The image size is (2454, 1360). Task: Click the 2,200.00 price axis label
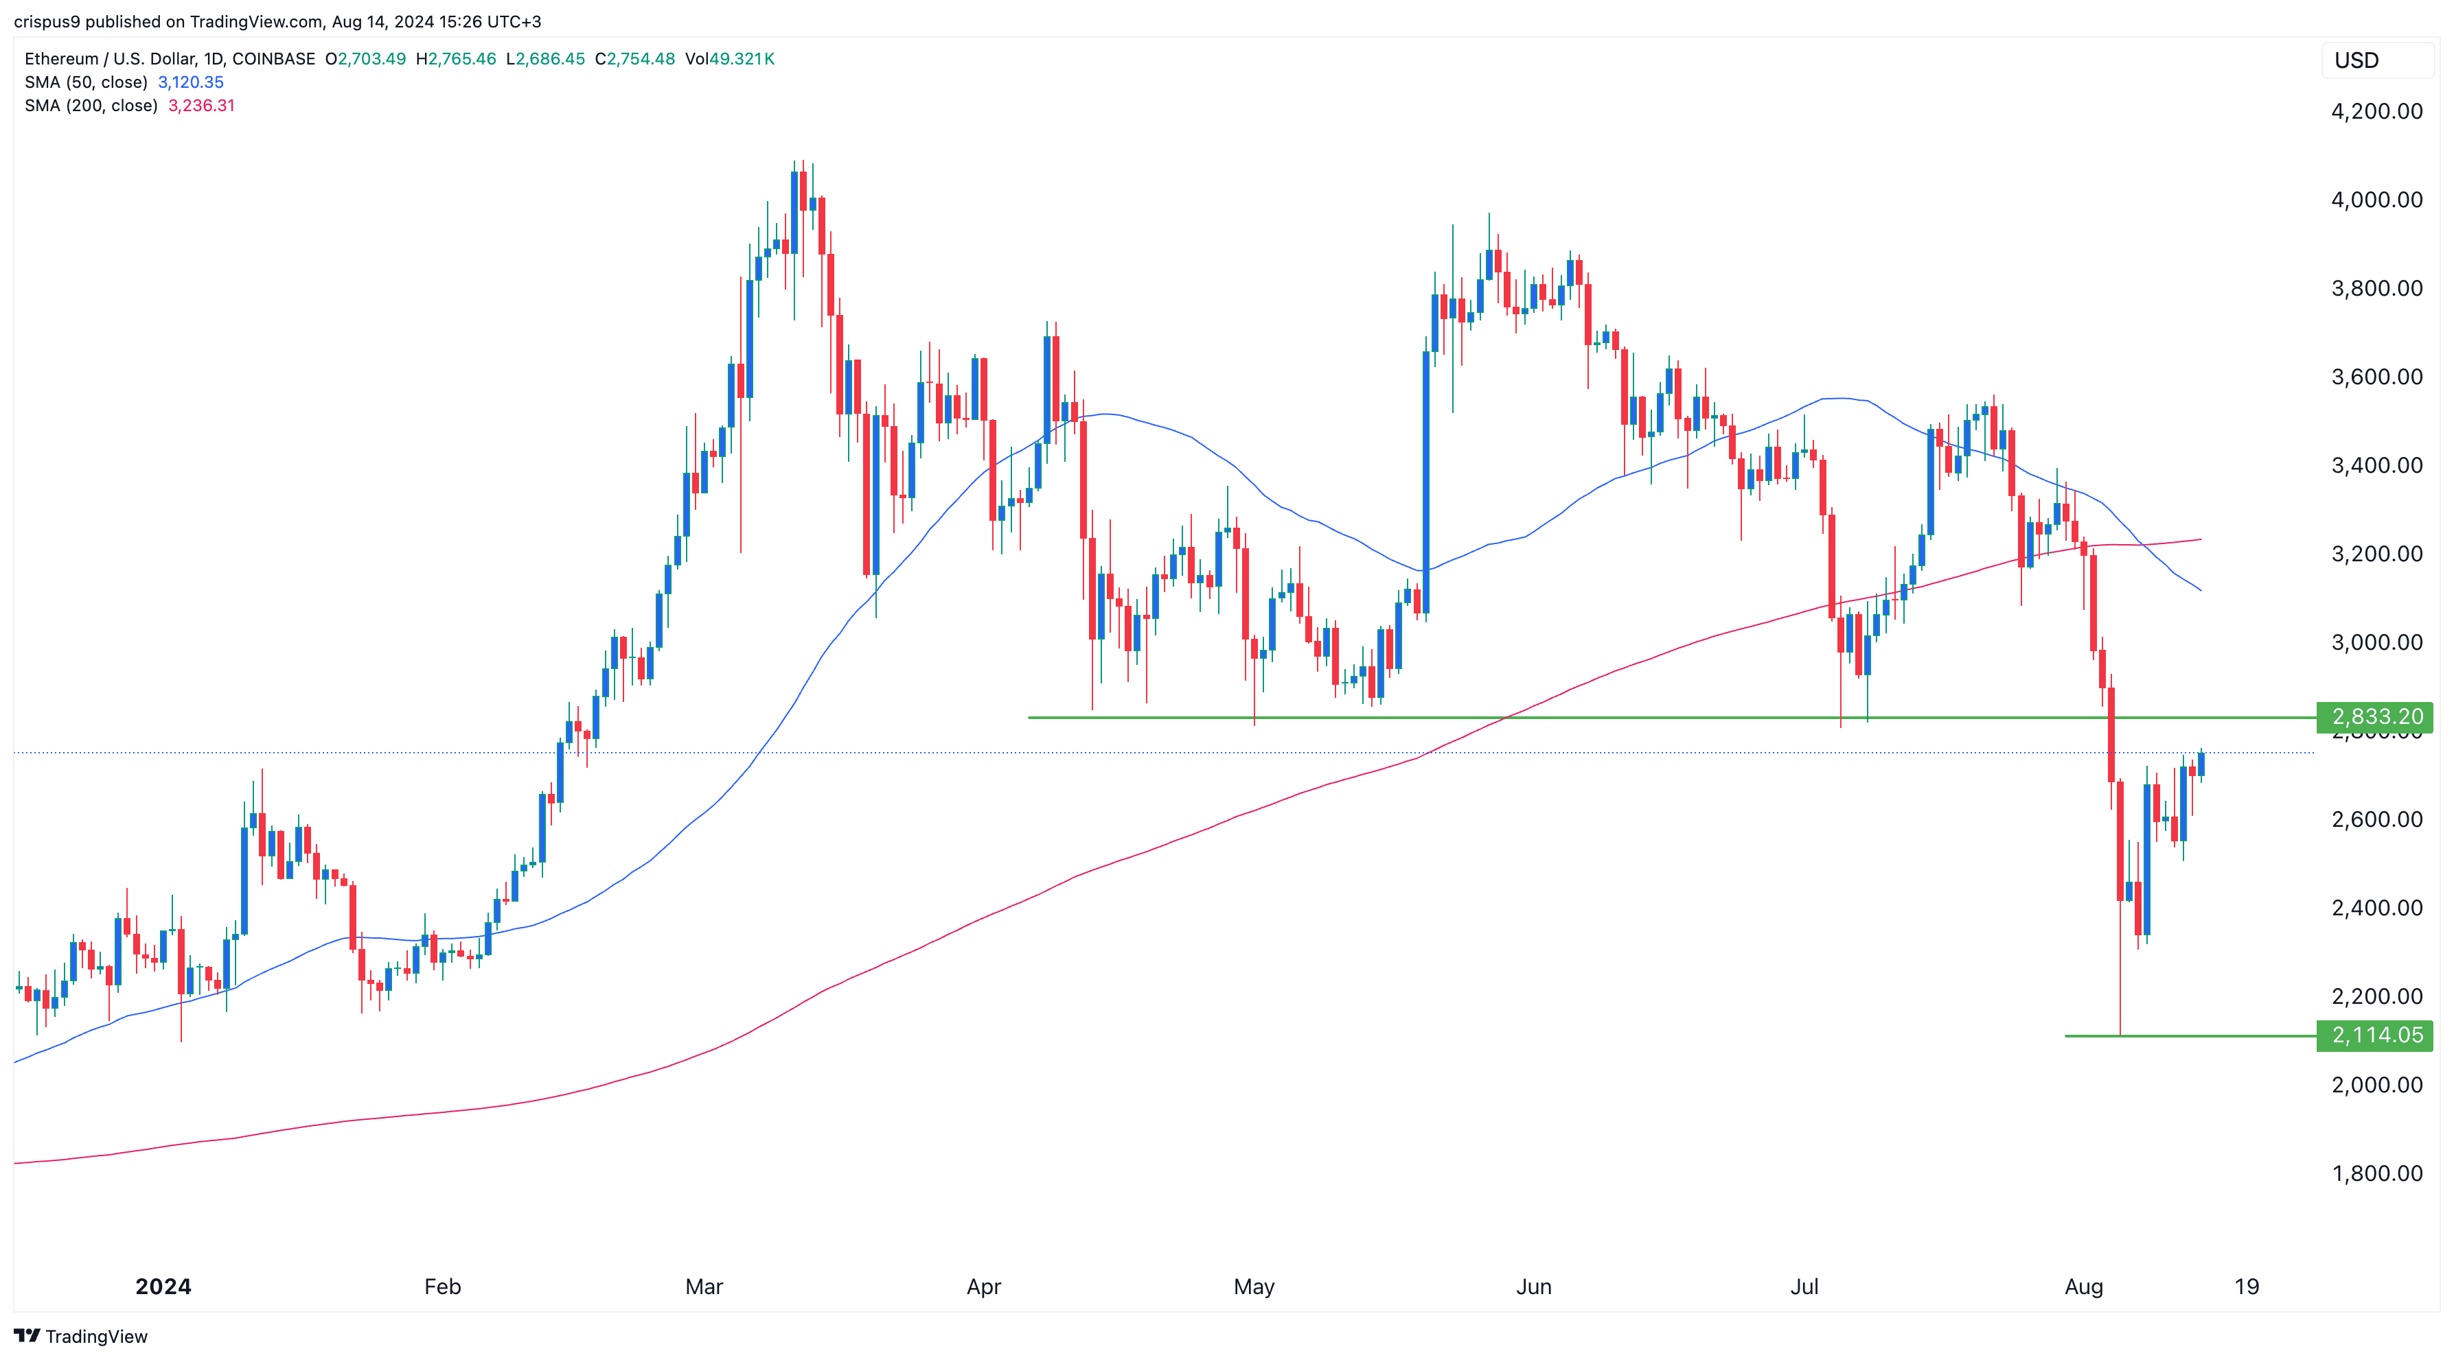tap(2377, 996)
